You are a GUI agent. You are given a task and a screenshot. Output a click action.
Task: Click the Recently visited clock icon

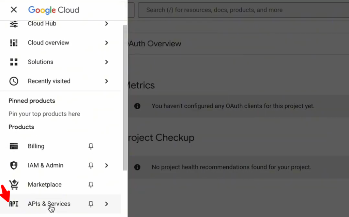(14, 81)
